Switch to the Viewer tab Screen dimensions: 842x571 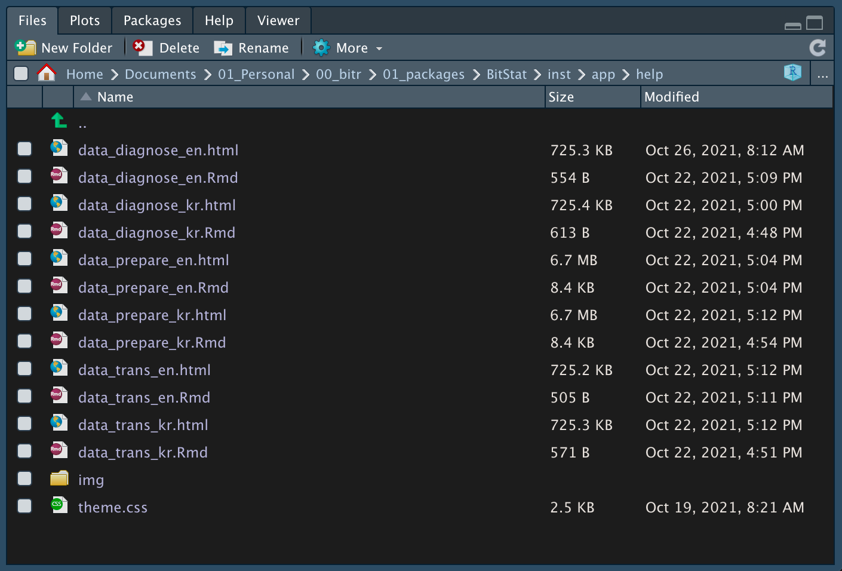coord(278,21)
